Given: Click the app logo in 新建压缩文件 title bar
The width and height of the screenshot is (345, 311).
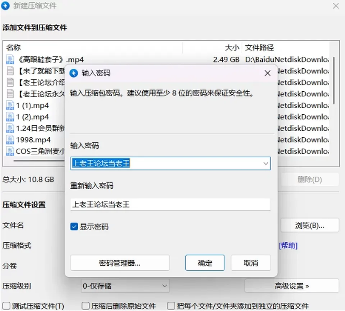Looking at the screenshot, I should [x=5, y=5].
